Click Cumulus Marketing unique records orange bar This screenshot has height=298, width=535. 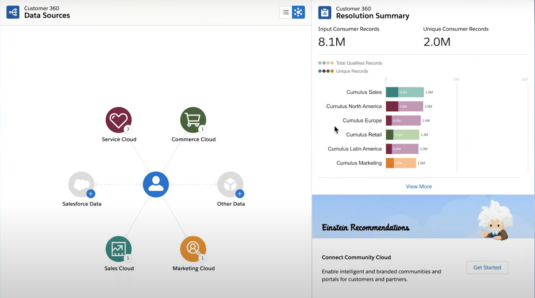[x=390, y=163]
